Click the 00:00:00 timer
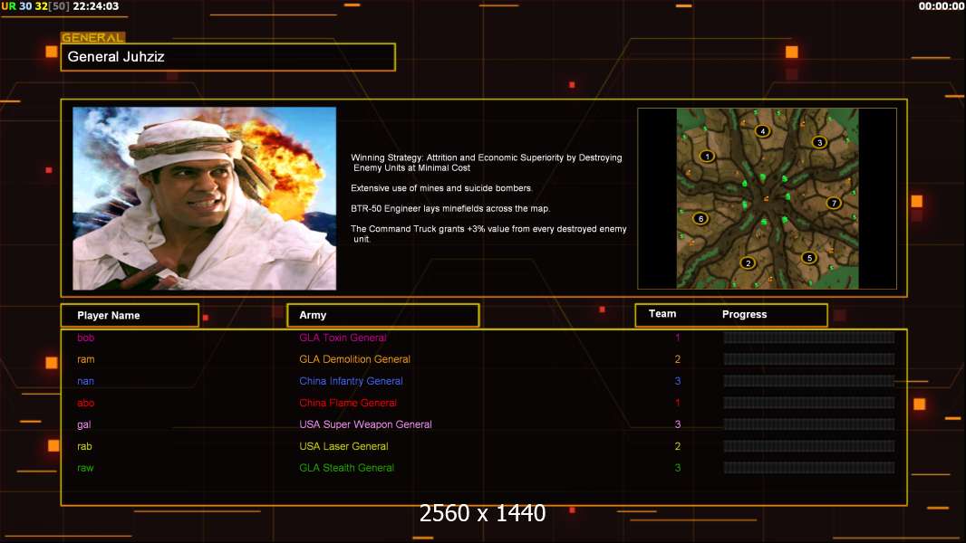The width and height of the screenshot is (966, 543). tap(942, 6)
